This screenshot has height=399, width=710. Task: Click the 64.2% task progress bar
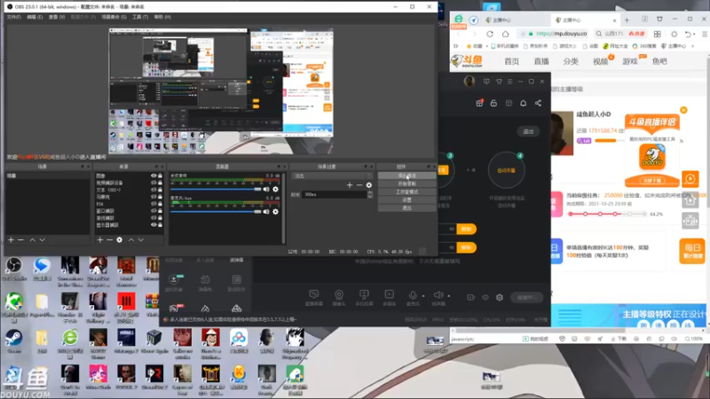coord(607,214)
